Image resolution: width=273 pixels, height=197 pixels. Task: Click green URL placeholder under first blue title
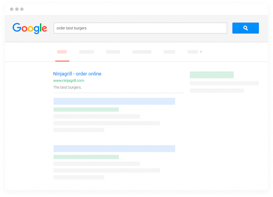coord(86,109)
